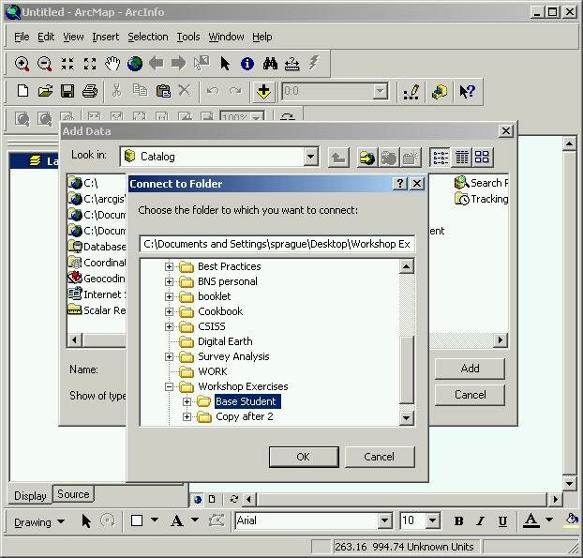Switch Add Data to list view

point(441,157)
